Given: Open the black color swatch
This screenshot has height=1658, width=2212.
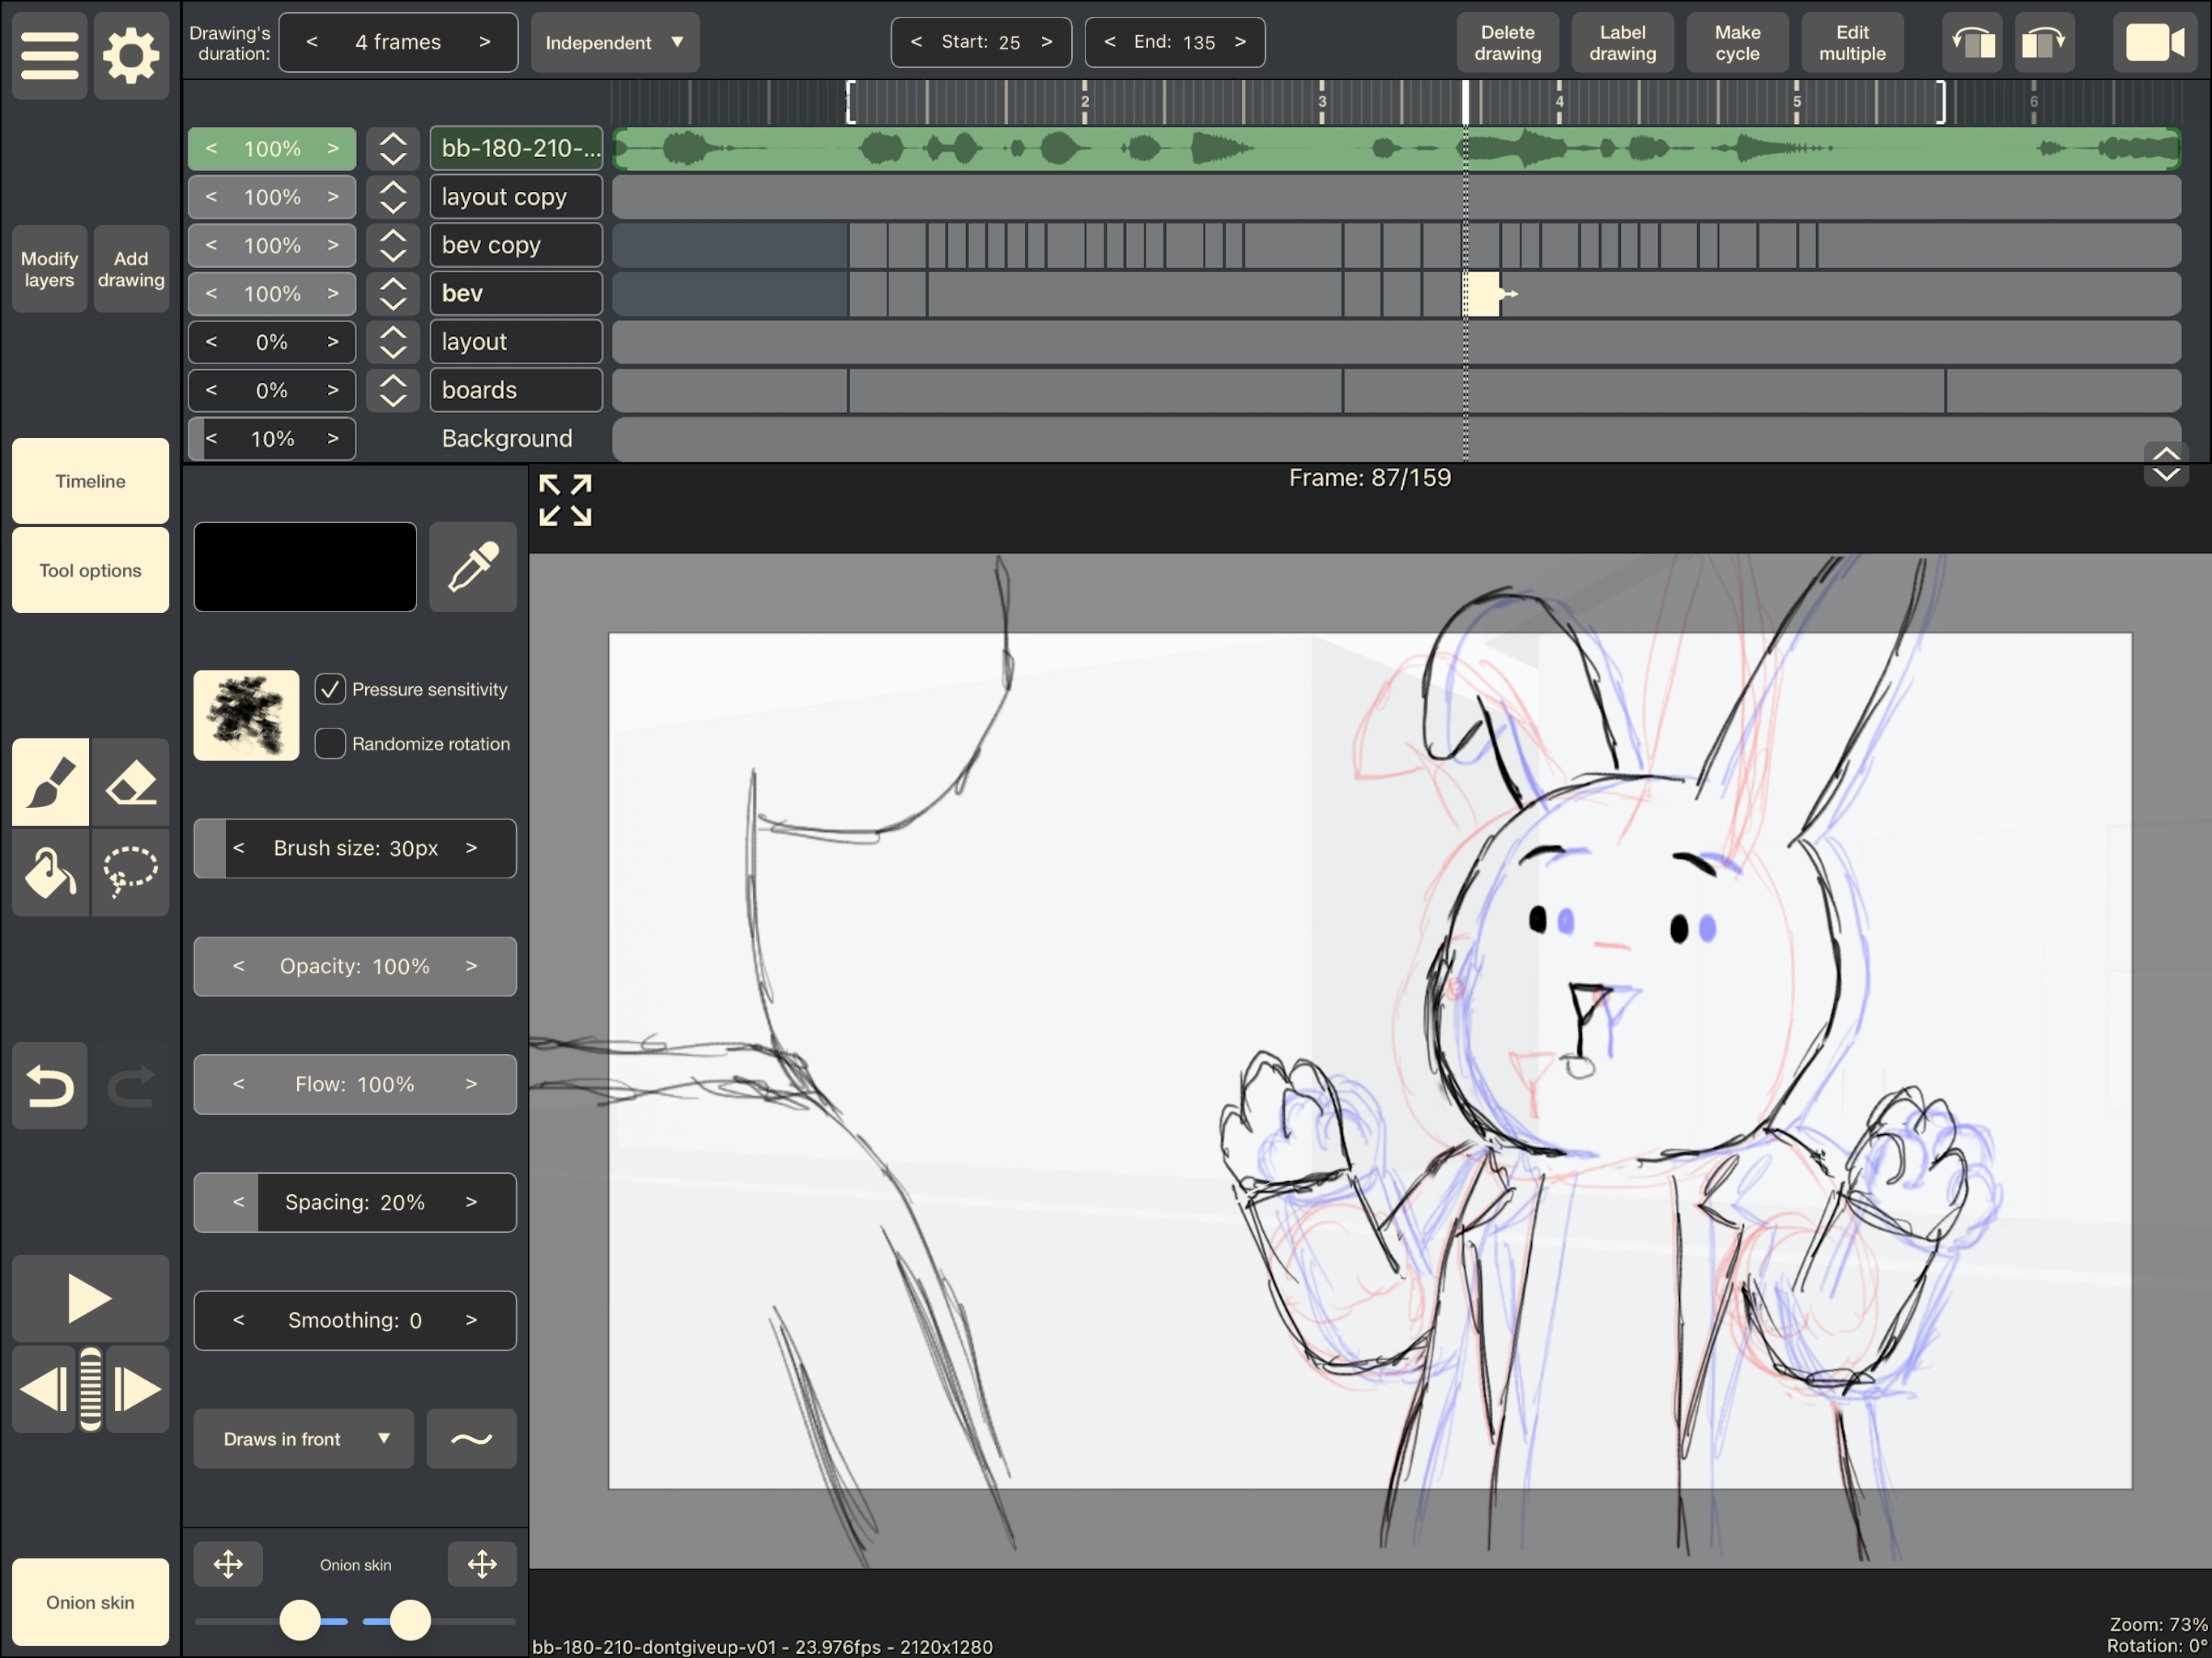Looking at the screenshot, I should pos(305,567).
